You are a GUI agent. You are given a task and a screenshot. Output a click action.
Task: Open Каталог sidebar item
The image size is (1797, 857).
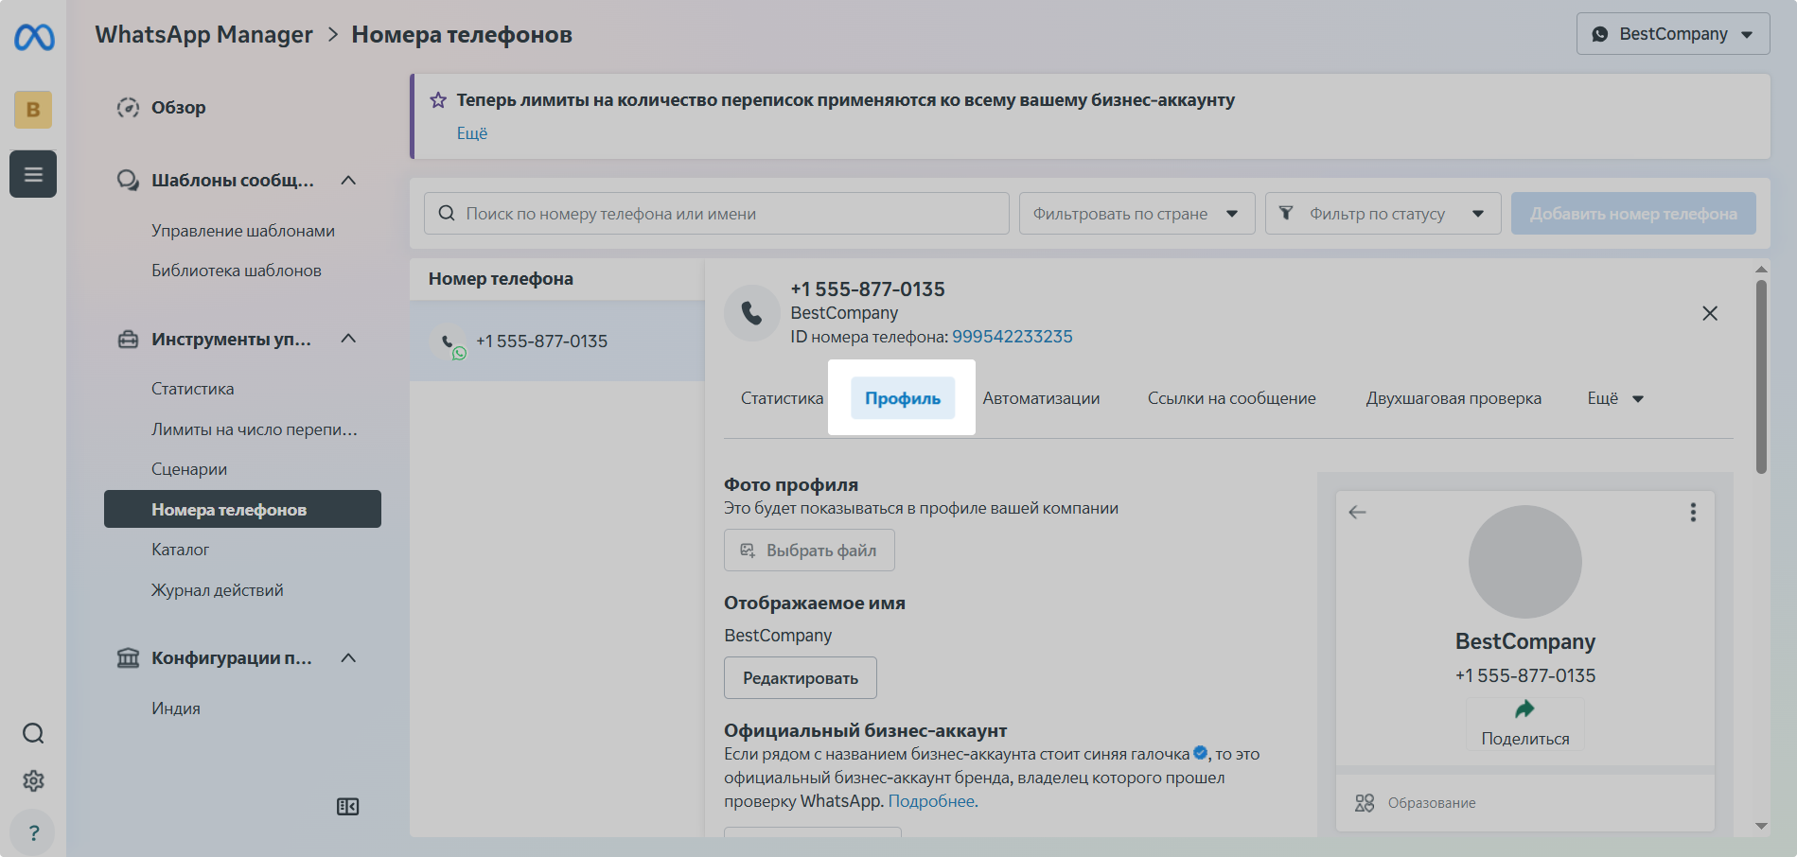point(181,550)
